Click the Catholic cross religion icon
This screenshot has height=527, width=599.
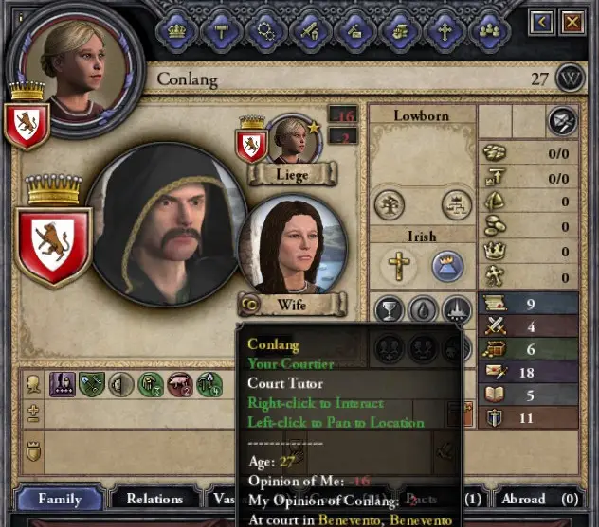point(398,266)
